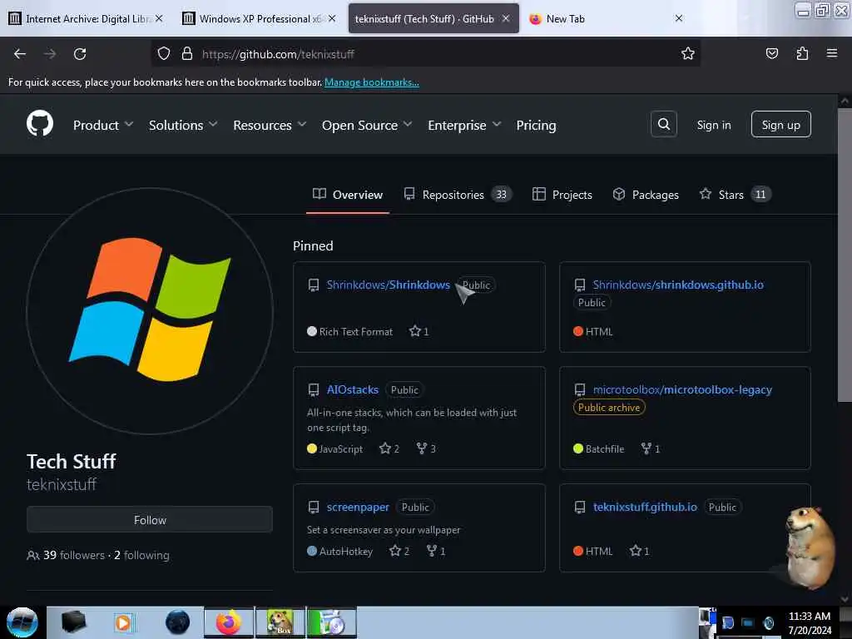Follow the Tech Stuff user
852x639 pixels.
click(150, 520)
